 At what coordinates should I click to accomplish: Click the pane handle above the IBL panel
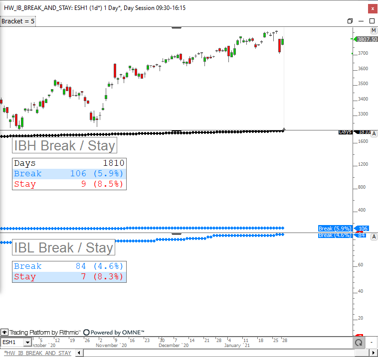coord(177,233)
